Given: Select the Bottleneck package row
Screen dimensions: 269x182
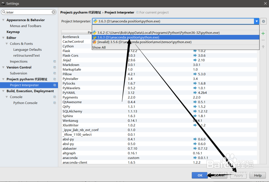Looking at the screenshot, I should [77, 37].
